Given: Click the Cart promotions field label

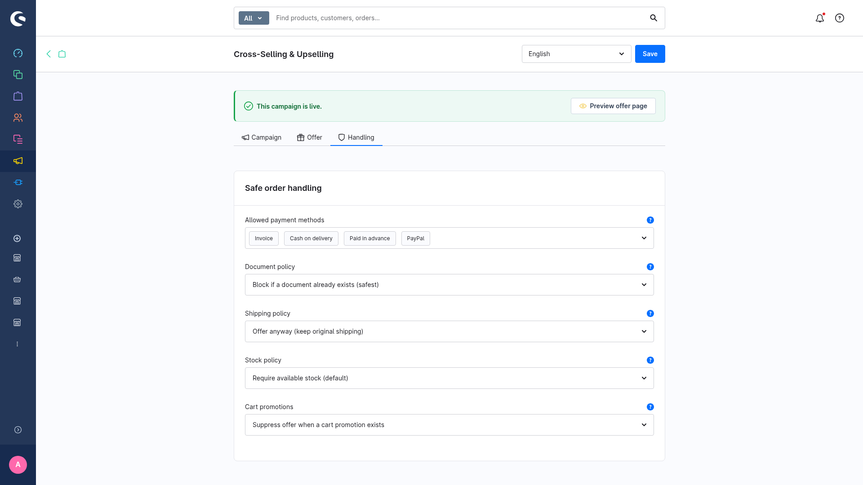Looking at the screenshot, I should pos(269,407).
